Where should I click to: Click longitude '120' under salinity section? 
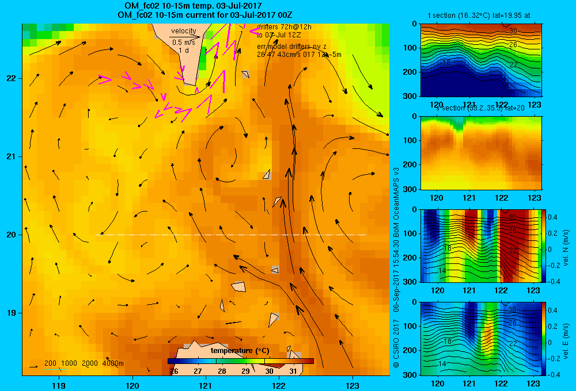[x=437, y=198]
